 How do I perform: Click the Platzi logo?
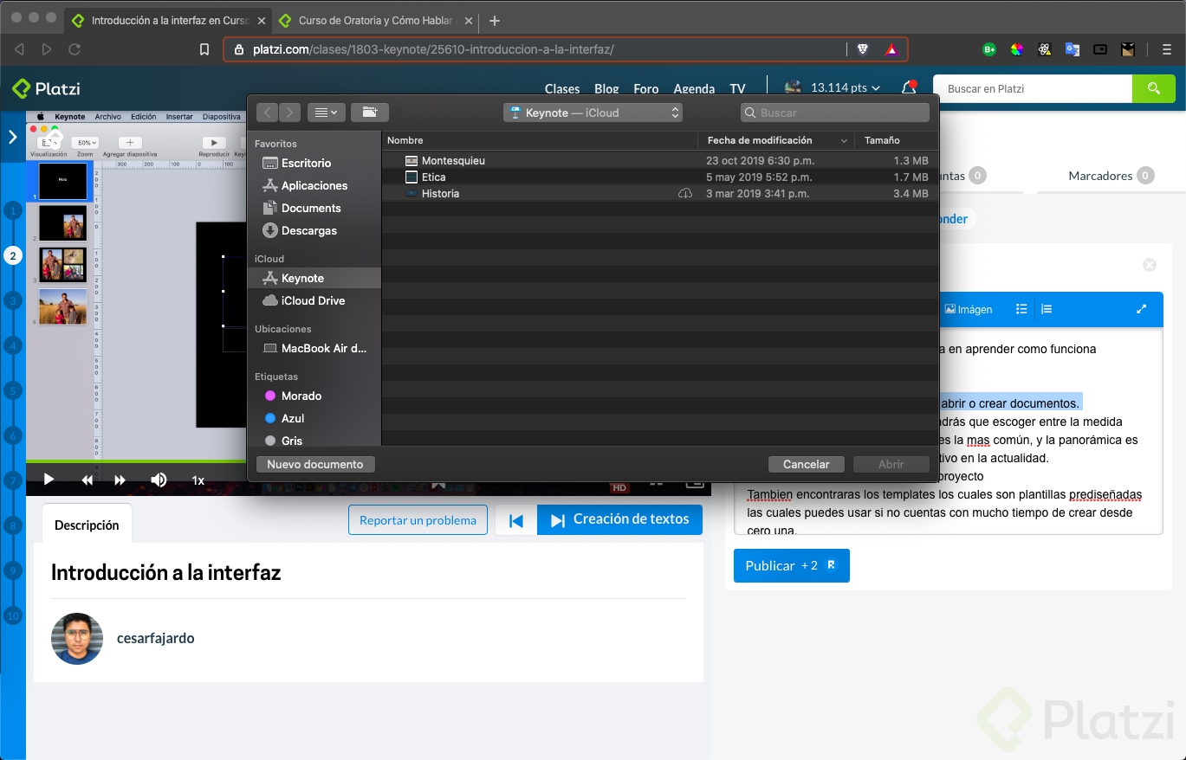pyautogui.click(x=46, y=88)
